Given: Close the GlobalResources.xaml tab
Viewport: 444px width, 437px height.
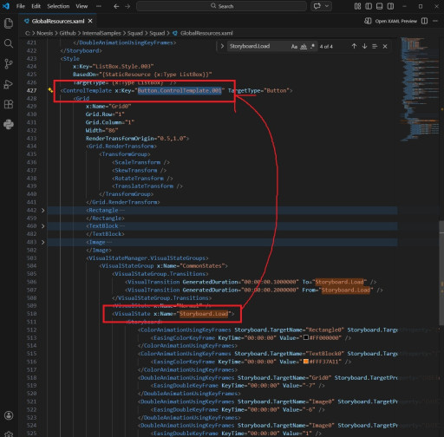Looking at the screenshot, I should pos(90,21).
